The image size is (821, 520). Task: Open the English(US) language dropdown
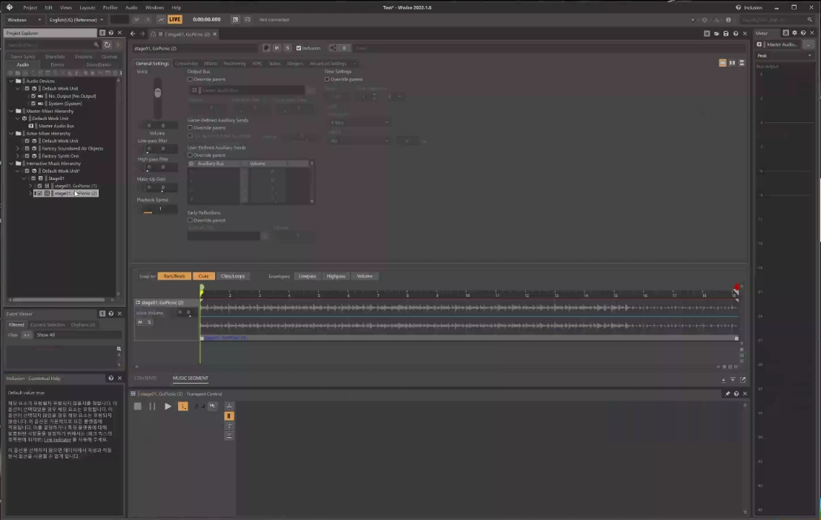(x=76, y=20)
